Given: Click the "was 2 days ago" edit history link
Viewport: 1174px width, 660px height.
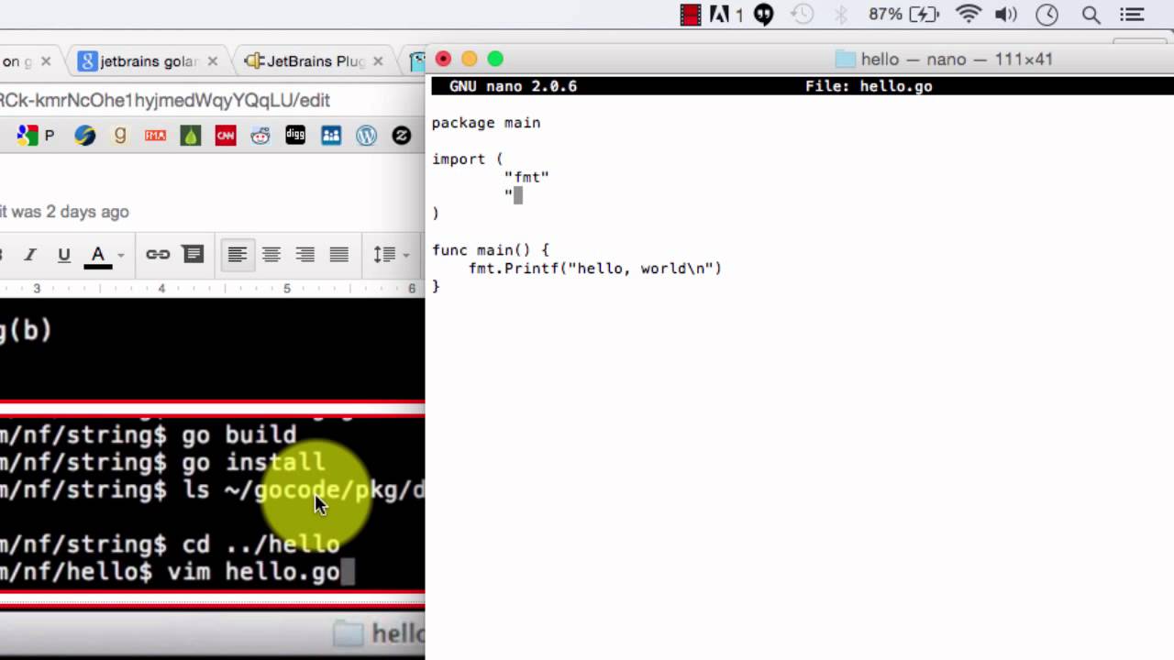Looking at the screenshot, I should [x=64, y=212].
